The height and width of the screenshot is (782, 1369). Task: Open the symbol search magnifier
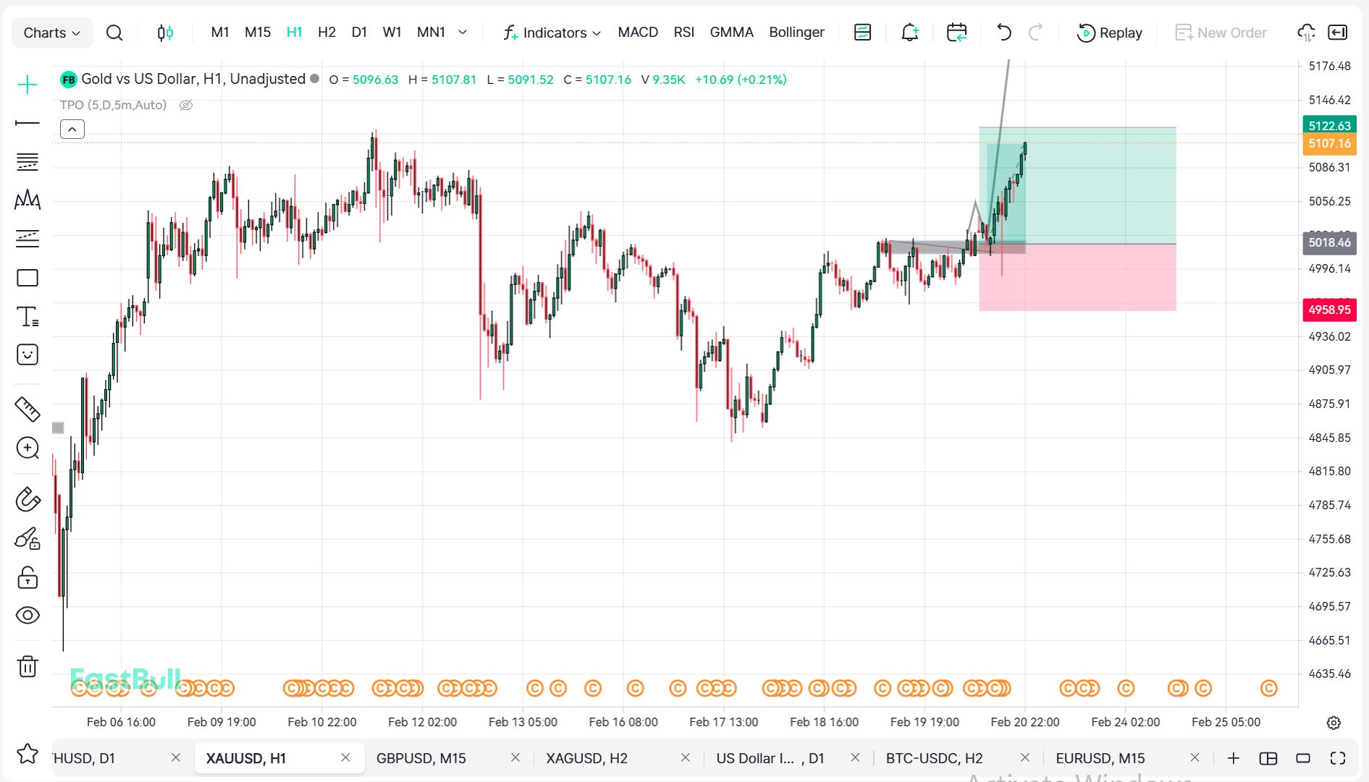[x=114, y=33]
